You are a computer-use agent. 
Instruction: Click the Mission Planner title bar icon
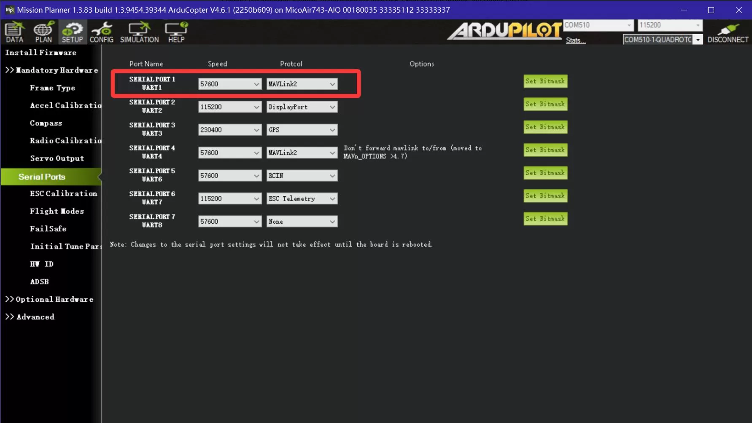click(9, 10)
